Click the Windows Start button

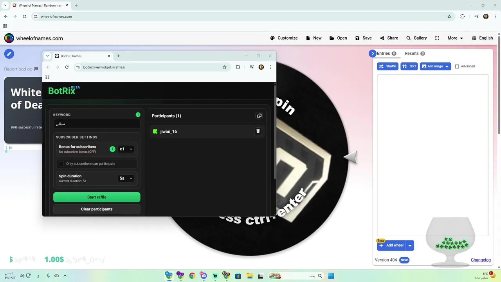tap(331, 276)
